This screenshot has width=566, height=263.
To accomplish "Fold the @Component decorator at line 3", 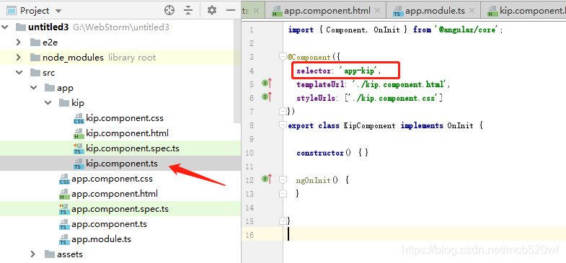I will click(283, 56).
